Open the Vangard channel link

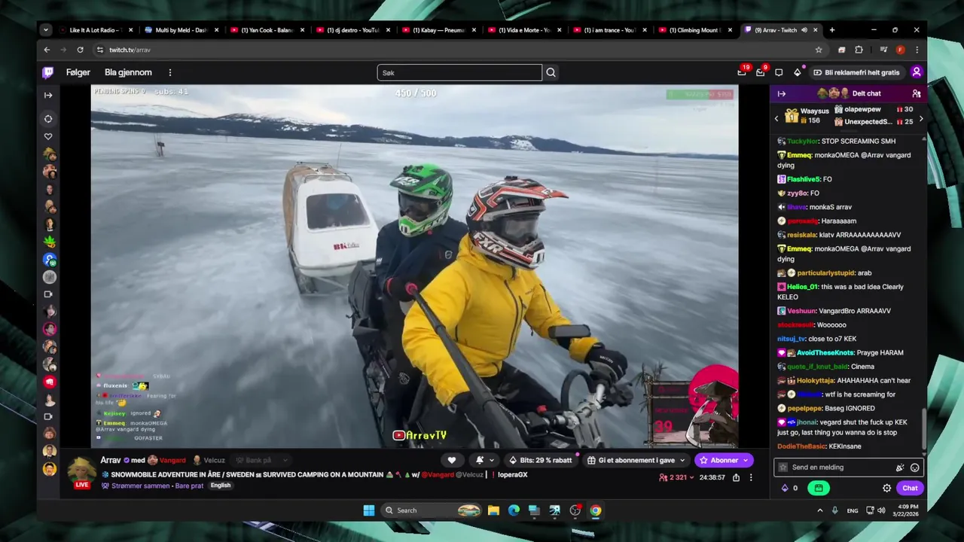point(172,460)
